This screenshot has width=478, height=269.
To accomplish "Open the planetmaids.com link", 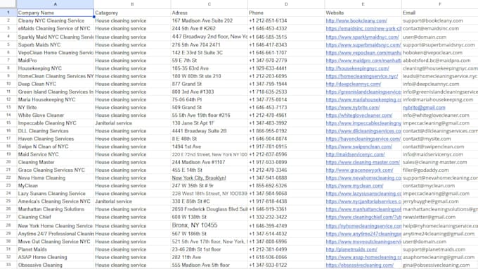I will pyautogui.click(x=351, y=249).
